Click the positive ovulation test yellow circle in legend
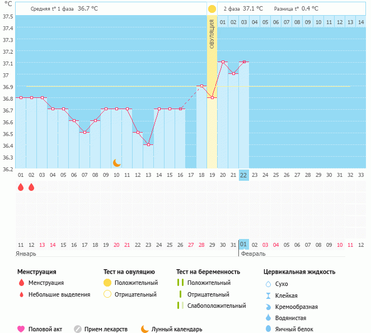The height and width of the screenshot is (333, 371). pos(107,283)
